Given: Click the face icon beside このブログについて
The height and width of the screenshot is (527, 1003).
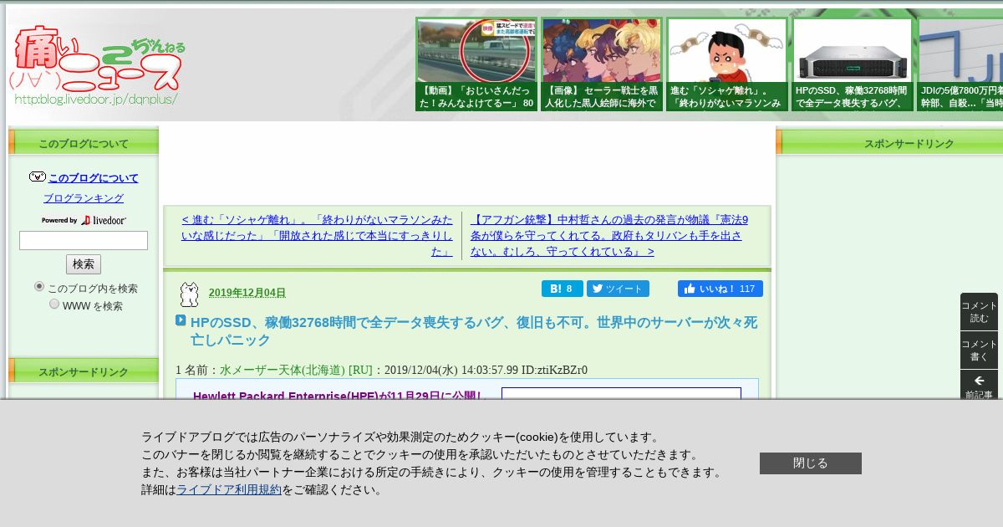Looking at the screenshot, I should [x=38, y=177].
